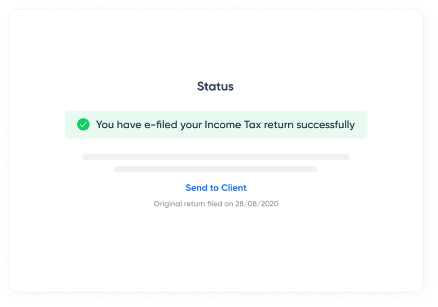The width and height of the screenshot is (438, 307).
Task: Tap the success notification strip
Action: tap(216, 124)
